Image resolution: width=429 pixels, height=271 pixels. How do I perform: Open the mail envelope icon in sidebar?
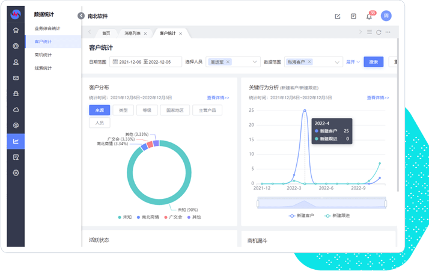[x=16, y=78]
